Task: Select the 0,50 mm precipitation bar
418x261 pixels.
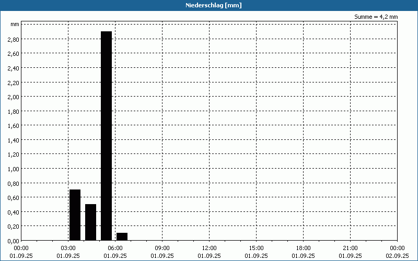Action: tap(90, 222)
